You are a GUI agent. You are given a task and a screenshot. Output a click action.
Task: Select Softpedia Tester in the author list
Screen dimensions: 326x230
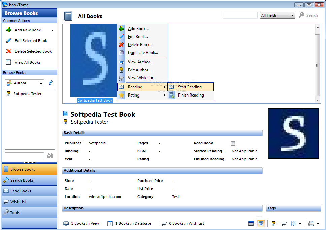[27, 94]
